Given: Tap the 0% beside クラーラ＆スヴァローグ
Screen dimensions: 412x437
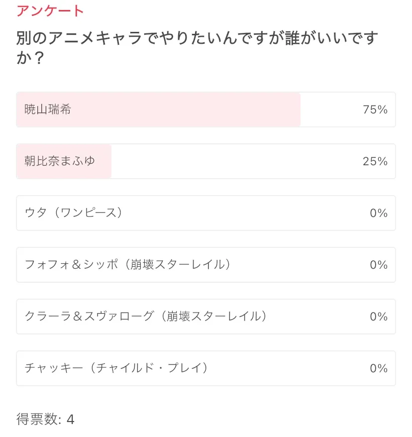Looking at the screenshot, I should click(x=379, y=317).
